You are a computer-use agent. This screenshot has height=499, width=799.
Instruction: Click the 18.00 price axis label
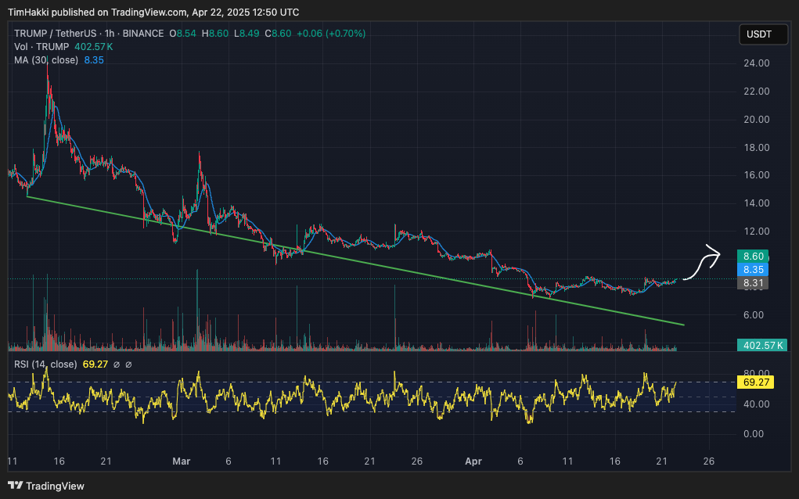click(x=757, y=147)
